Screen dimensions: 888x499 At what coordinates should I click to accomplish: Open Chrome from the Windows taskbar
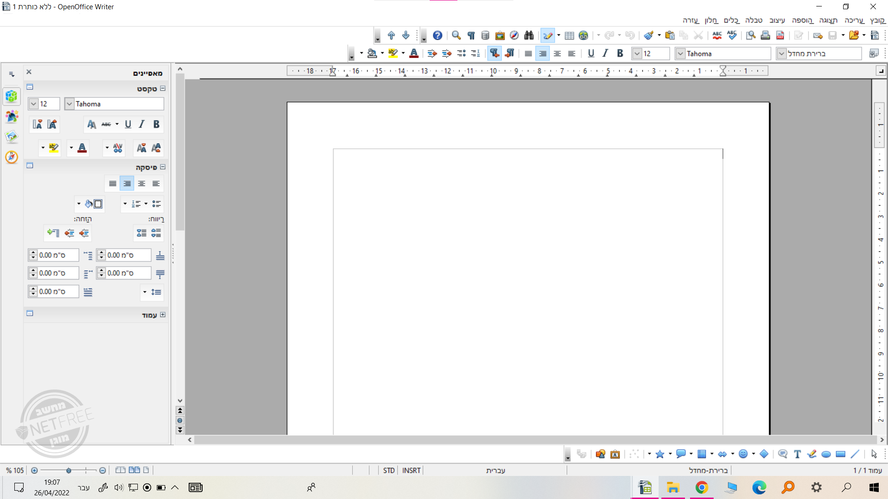click(x=702, y=487)
